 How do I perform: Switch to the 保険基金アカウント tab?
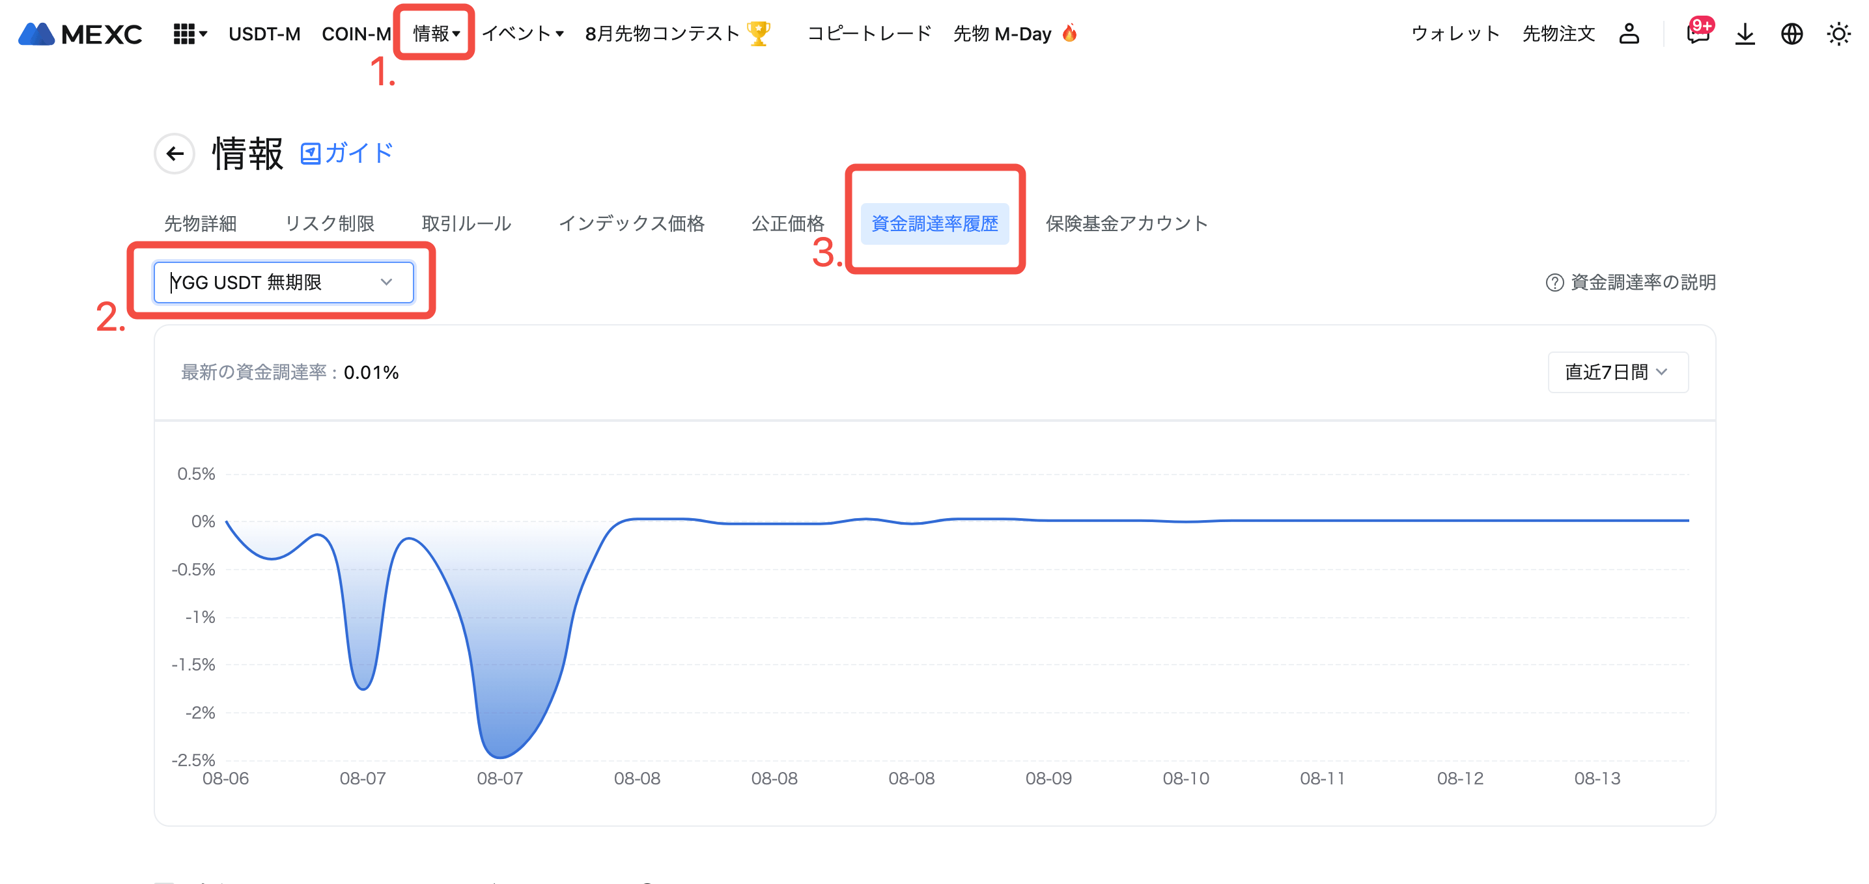pos(1126,223)
